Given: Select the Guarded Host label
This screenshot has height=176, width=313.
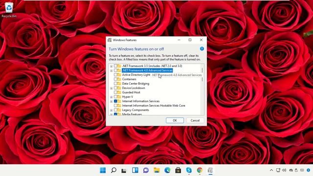Looking at the screenshot, I should coord(131,92).
